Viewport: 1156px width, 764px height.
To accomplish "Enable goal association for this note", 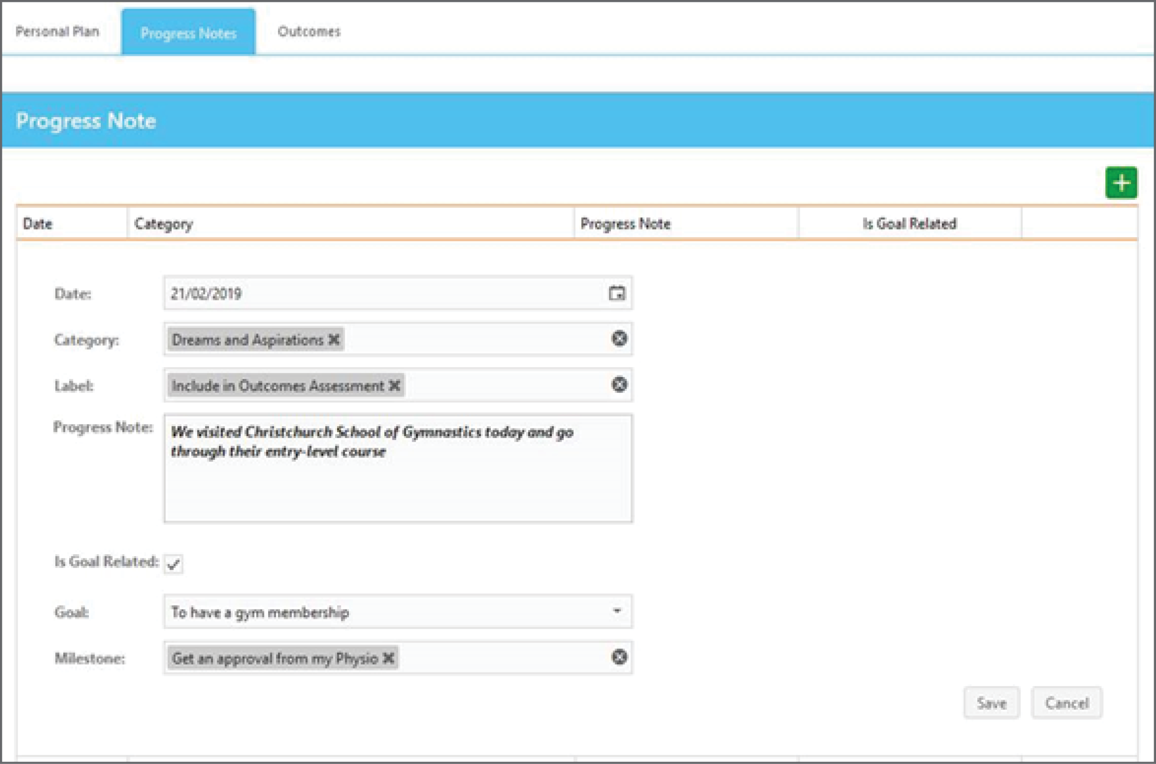I will coord(173,564).
